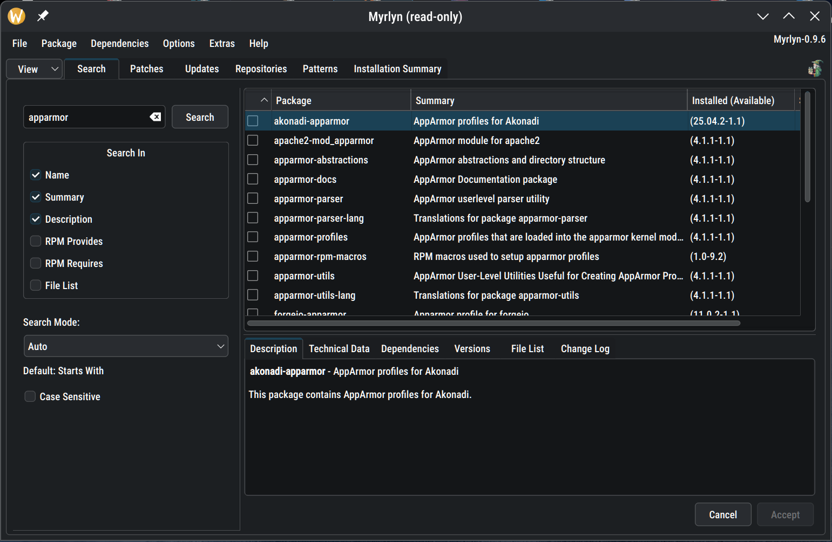832x542 pixels.
Task: Maximize the Myrlyn window
Action: point(789,16)
